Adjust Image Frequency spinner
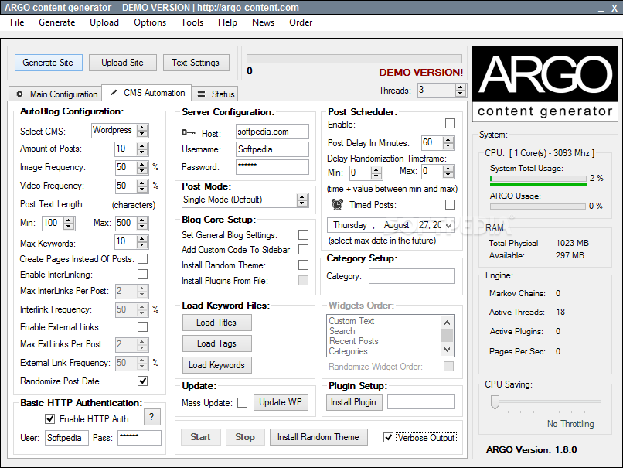The width and height of the screenshot is (623, 468). (x=142, y=167)
